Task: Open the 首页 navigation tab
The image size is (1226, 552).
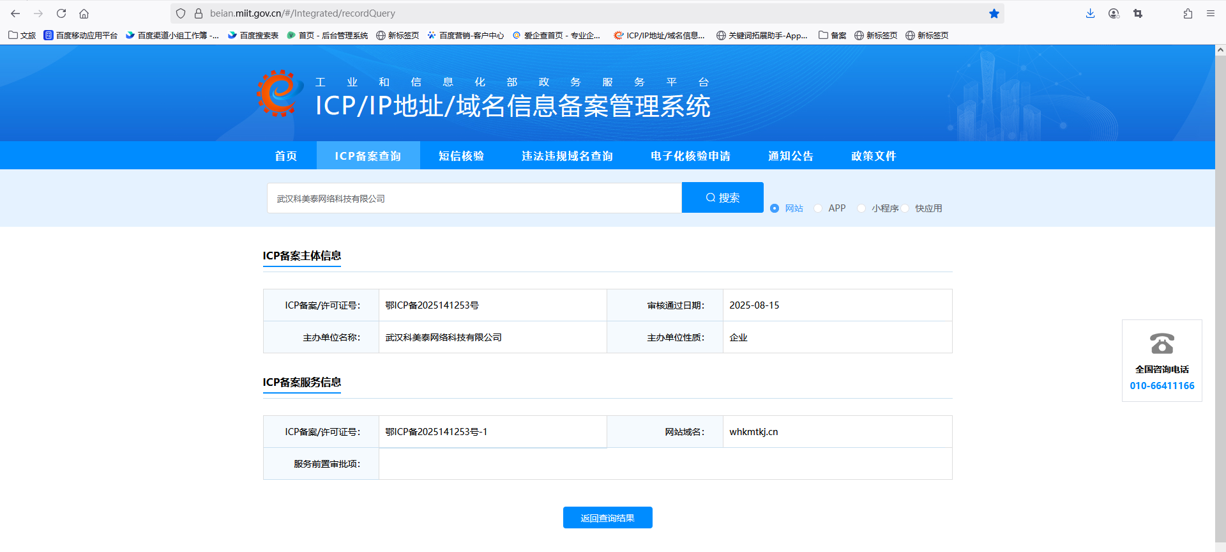Action: point(285,156)
